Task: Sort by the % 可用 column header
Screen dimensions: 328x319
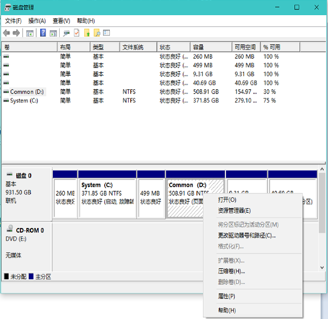Action: coord(280,47)
